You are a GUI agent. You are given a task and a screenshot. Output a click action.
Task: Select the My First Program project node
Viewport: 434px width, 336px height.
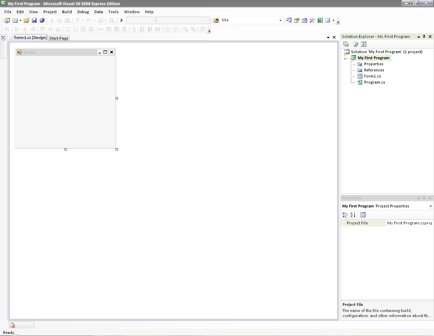click(x=373, y=58)
